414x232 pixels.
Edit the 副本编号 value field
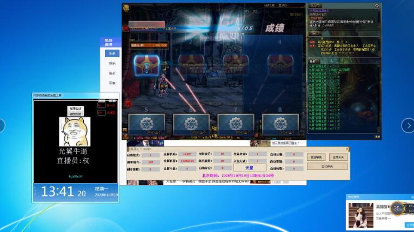point(150,162)
